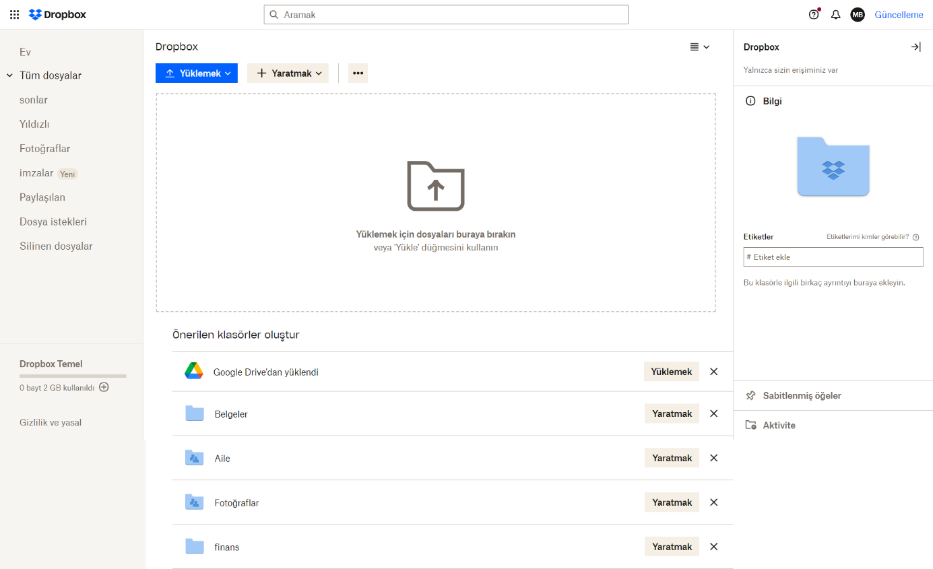Viewport: 933px width, 569px height.
Task: Dismiss the Fotoğraflar folder suggestion
Action: point(714,502)
